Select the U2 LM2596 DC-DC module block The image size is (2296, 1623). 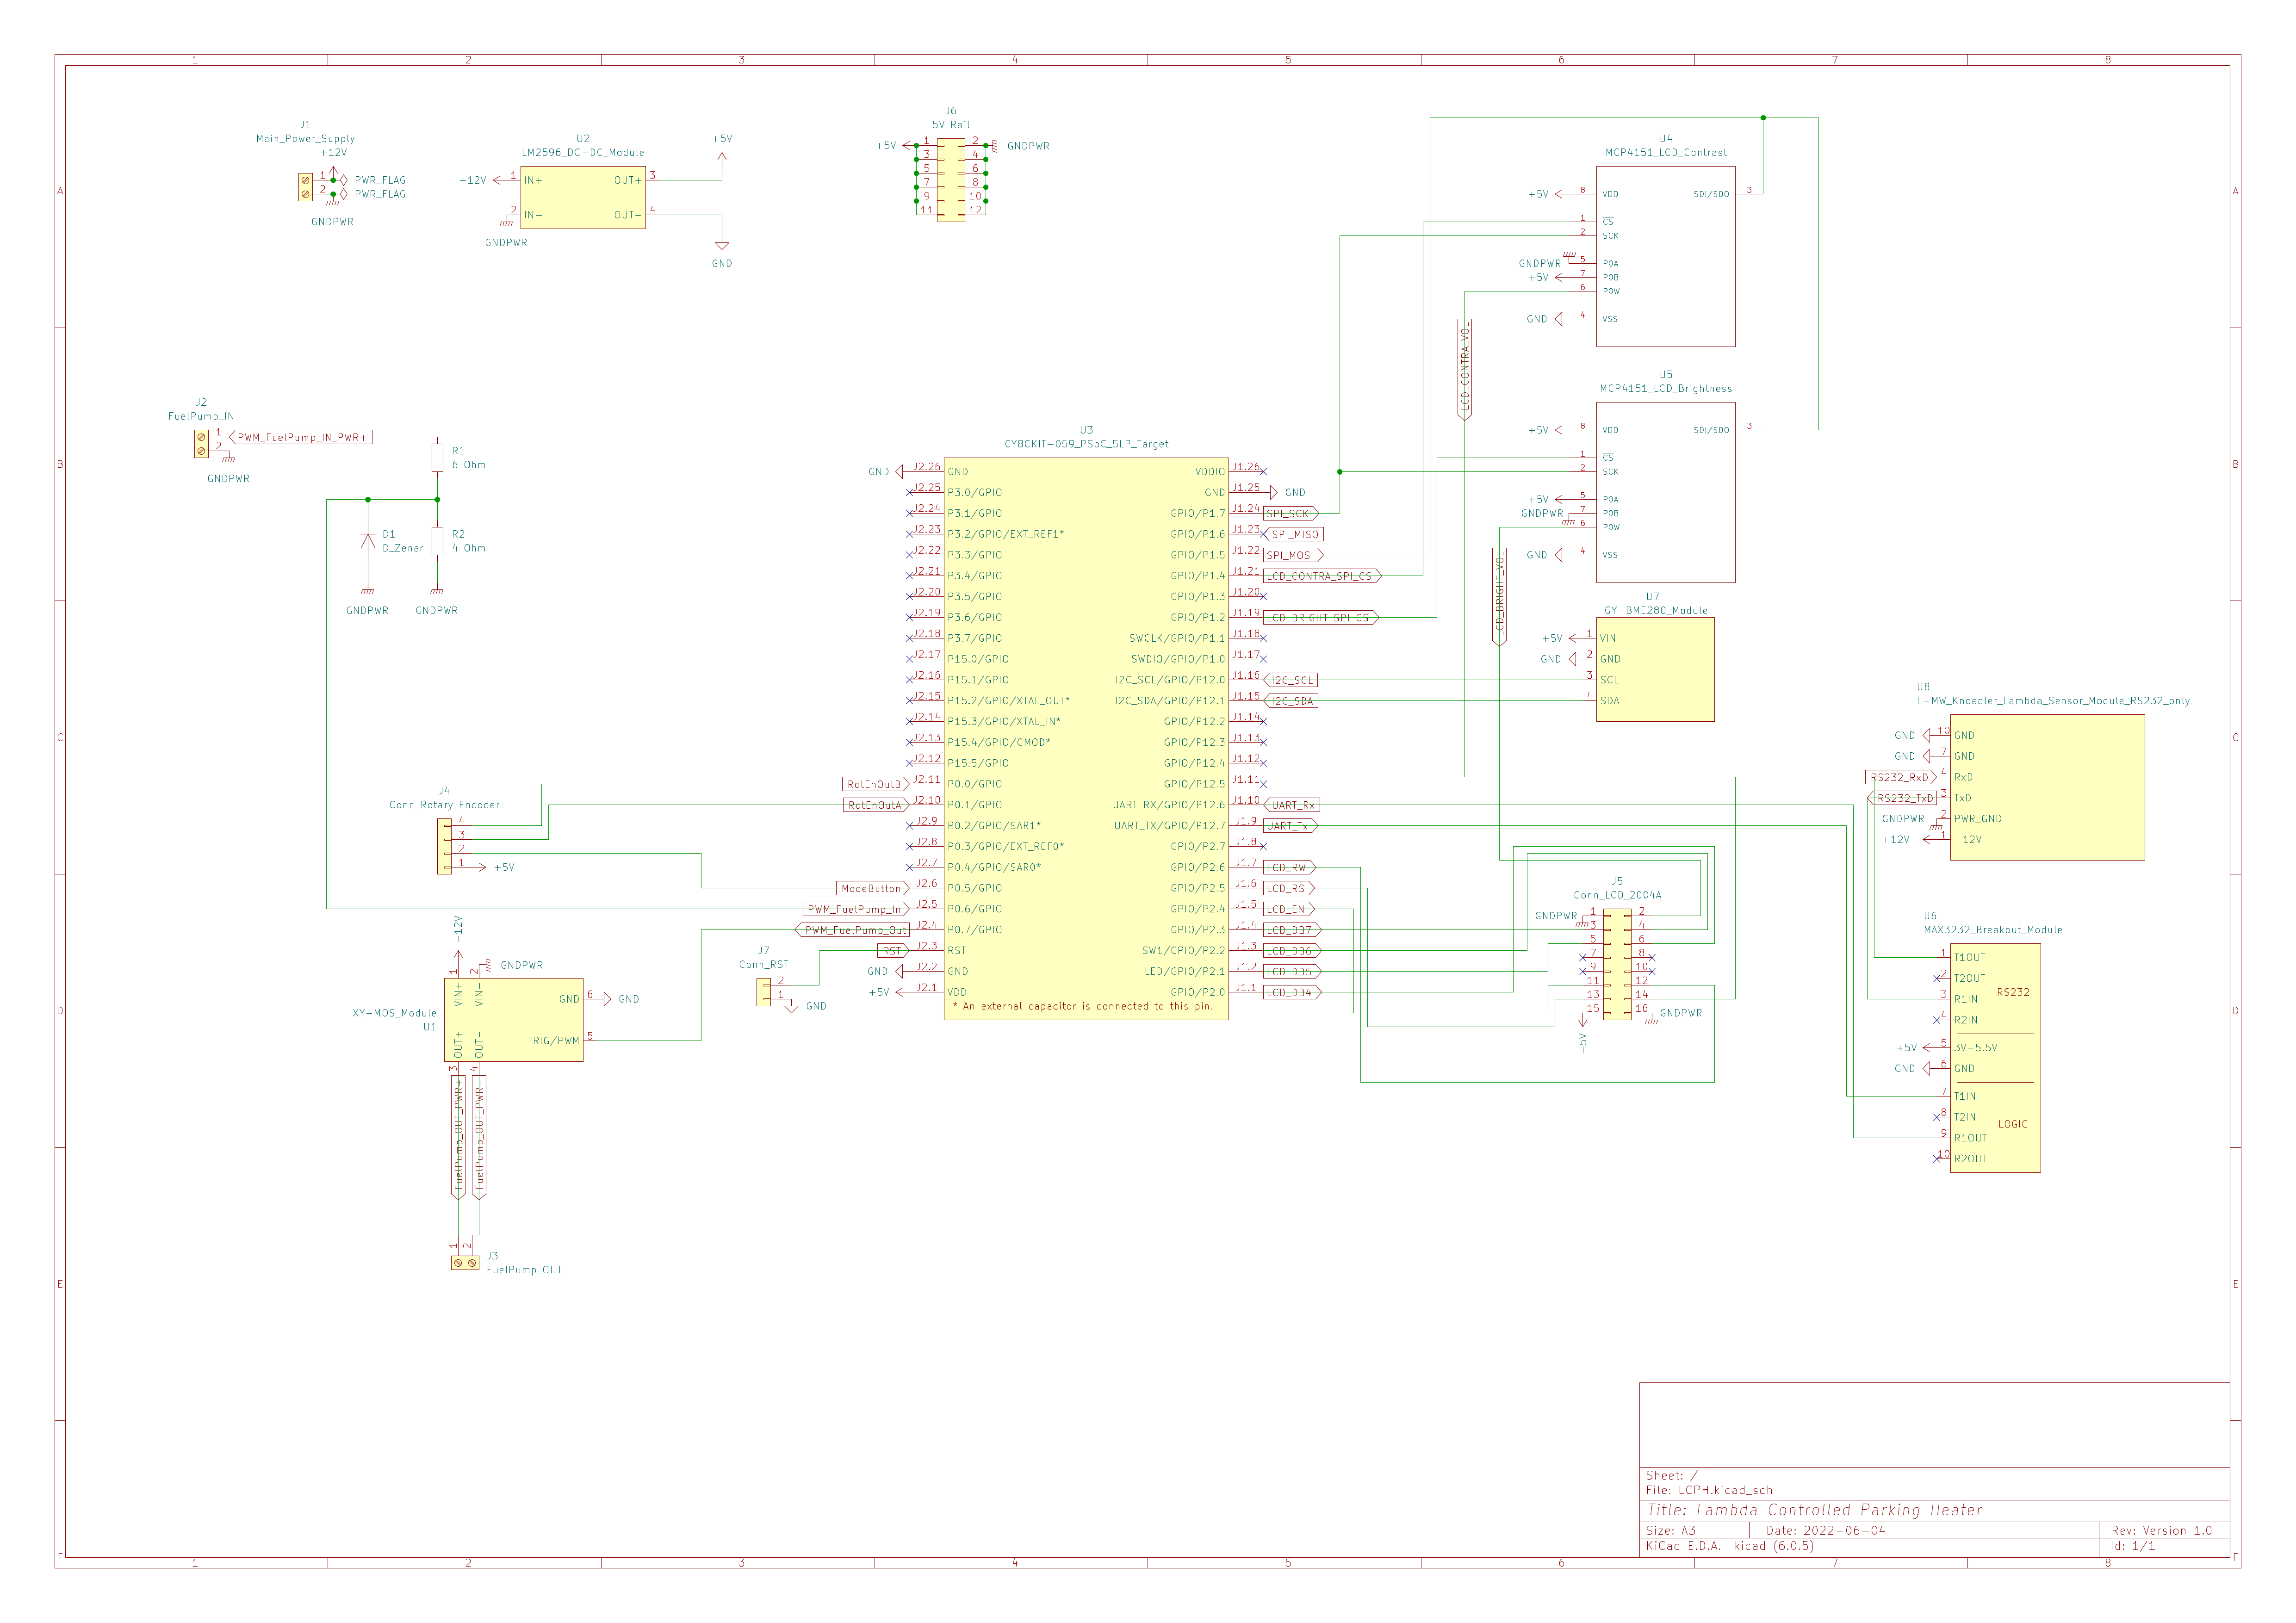coord(582,197)
